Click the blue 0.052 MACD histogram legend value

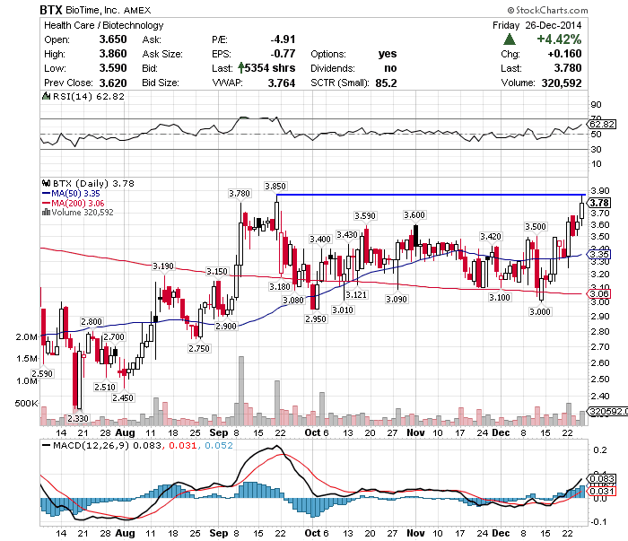(219, 445)
